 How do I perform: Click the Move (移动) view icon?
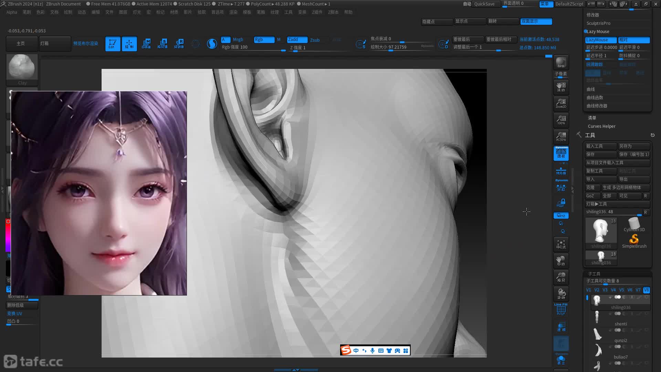(561, 261)
